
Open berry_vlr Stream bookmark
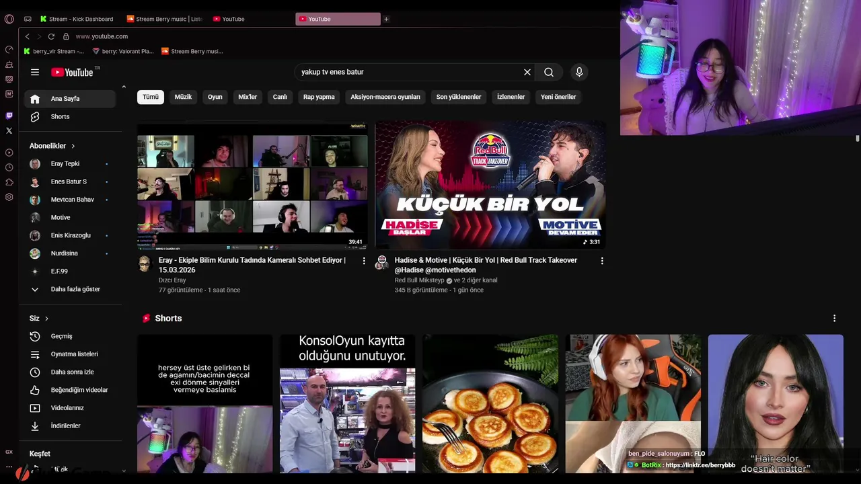(x=54, y=51)
